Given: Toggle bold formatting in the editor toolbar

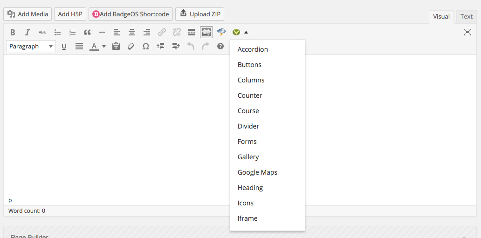Looking at the screenshot, I should (x=13, y=32).
